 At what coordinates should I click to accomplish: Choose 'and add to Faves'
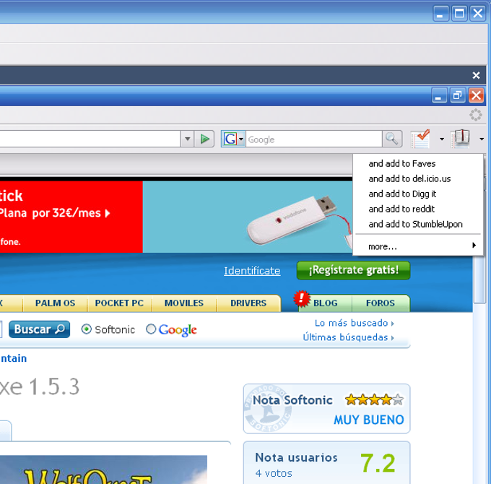tap(418, 163)
